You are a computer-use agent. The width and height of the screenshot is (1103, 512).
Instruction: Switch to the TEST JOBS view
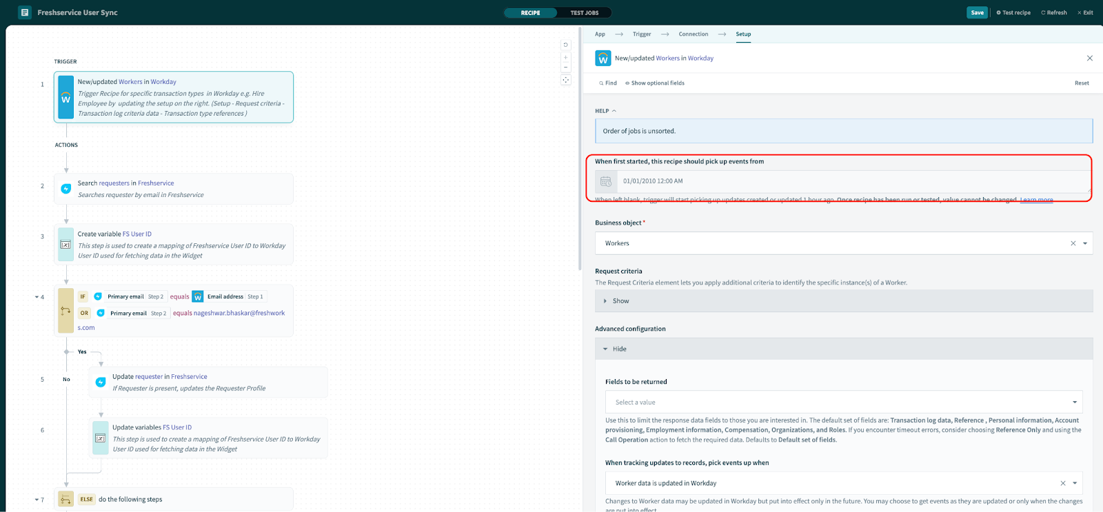pyautogui.click(x=585, y=12)
